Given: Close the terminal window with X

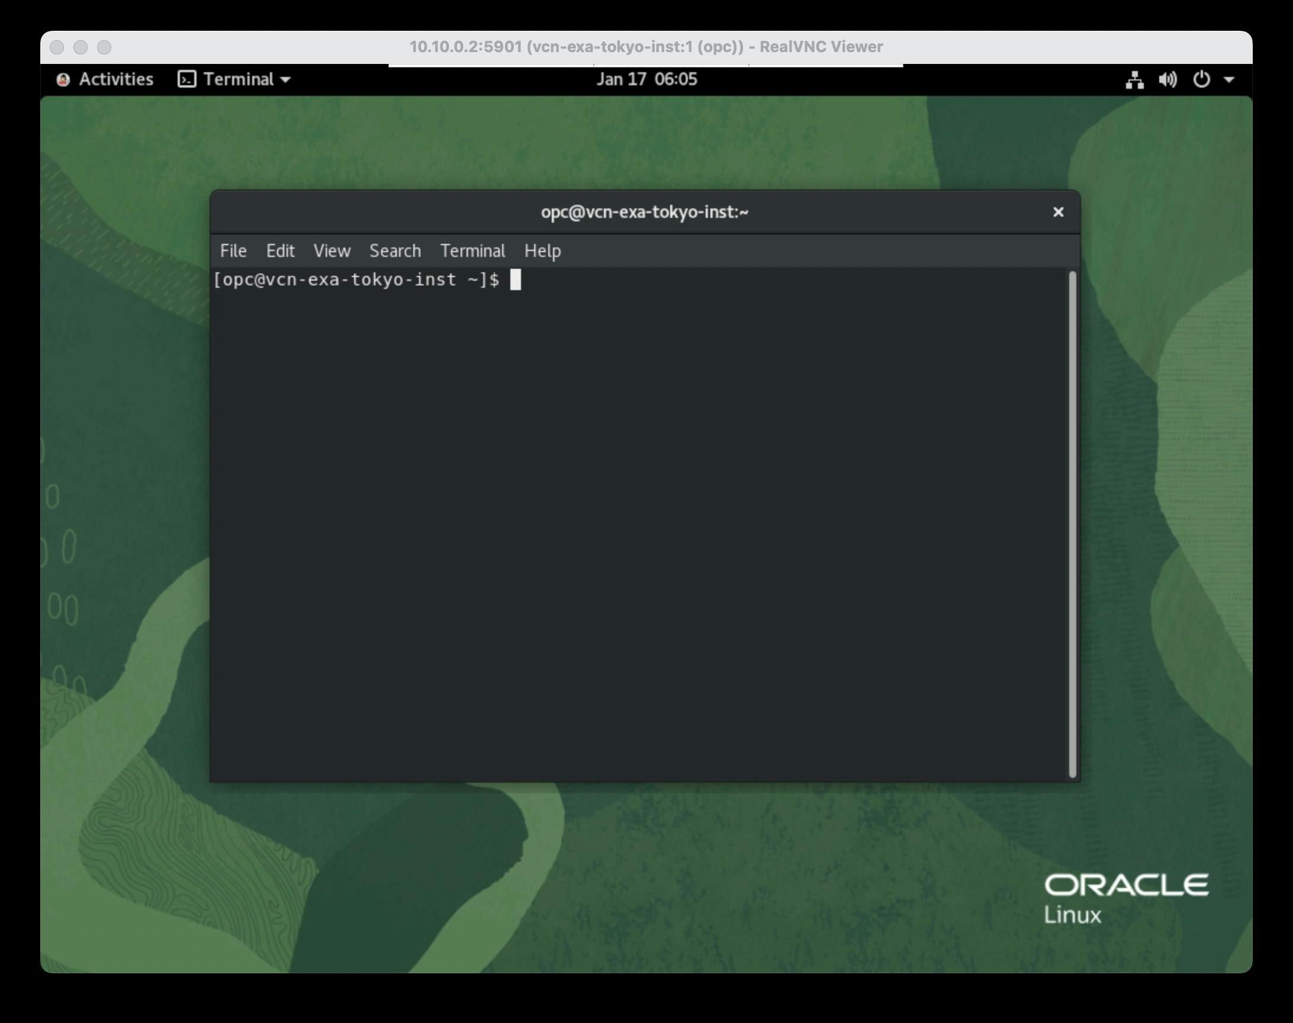Looking at the screenshot, I should coord(1058,212).
